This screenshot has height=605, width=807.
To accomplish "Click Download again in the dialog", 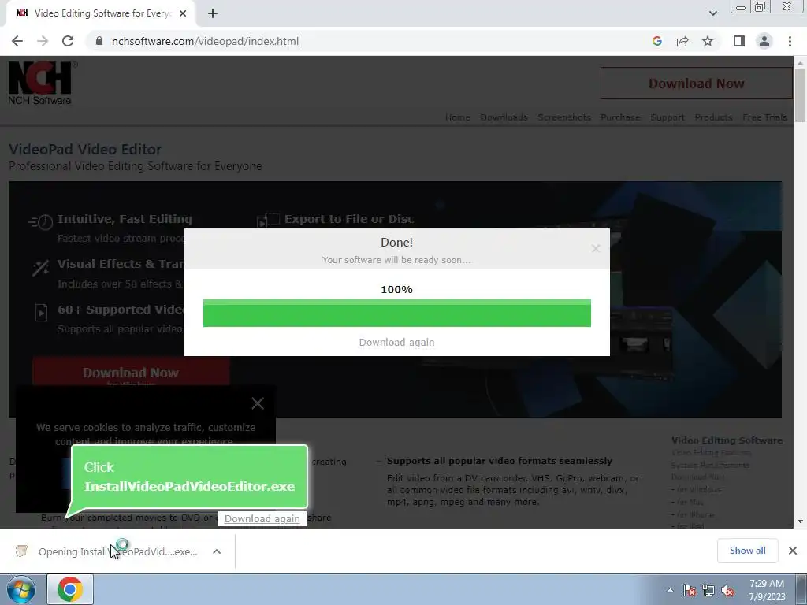I will pyautogui.click(x=397, y=342).
